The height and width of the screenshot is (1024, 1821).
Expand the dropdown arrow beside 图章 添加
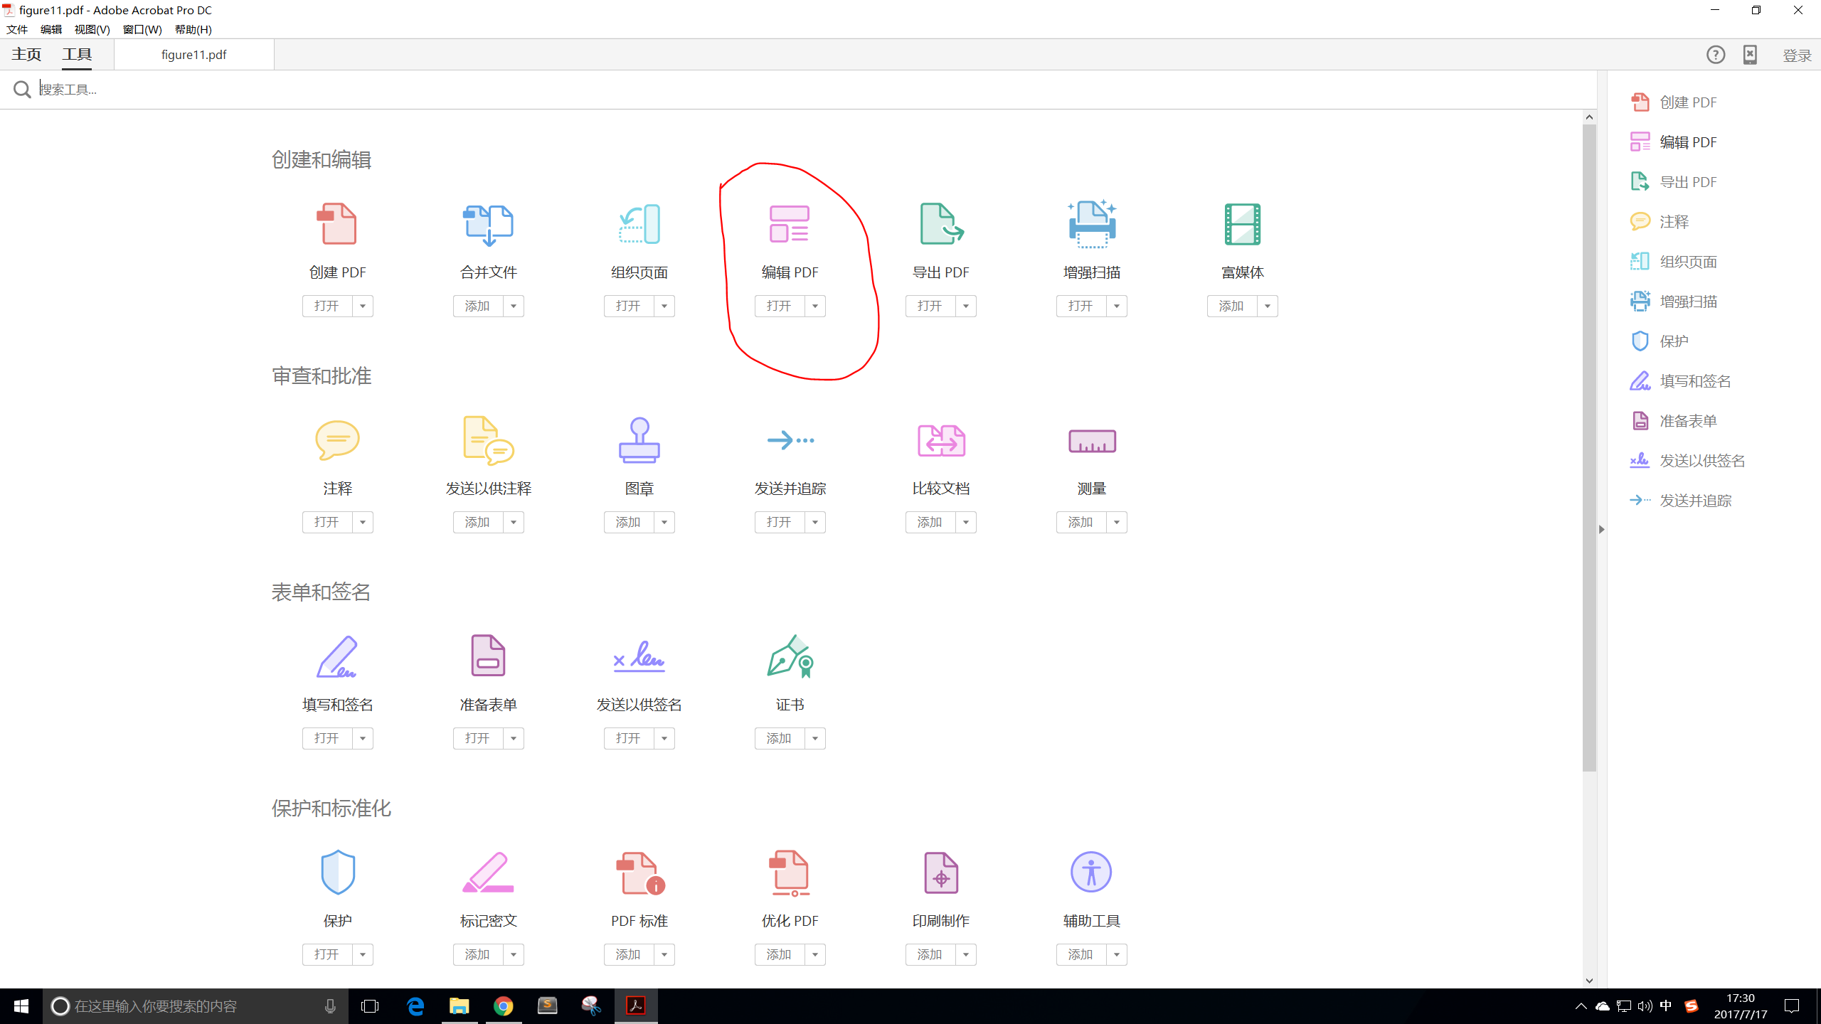(x=664, y=522)
